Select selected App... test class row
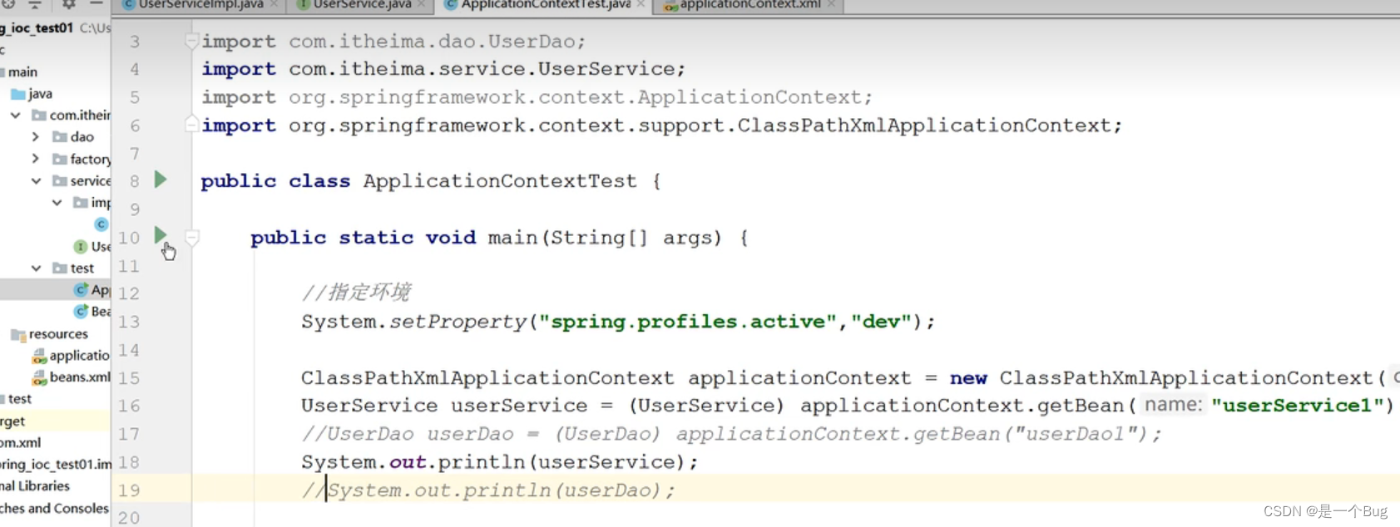 pyautogui.click(x=55, y=289)
